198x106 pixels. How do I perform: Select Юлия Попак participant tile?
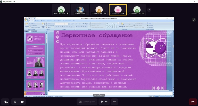80,10
